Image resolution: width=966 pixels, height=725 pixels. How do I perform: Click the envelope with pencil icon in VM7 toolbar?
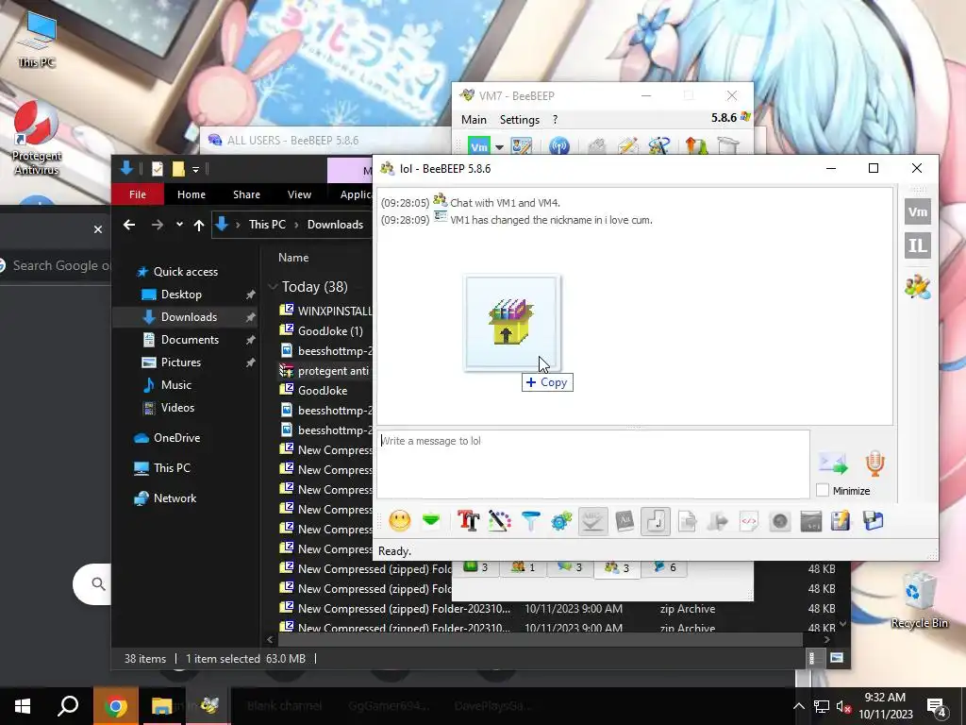click(x=627, y=146)
